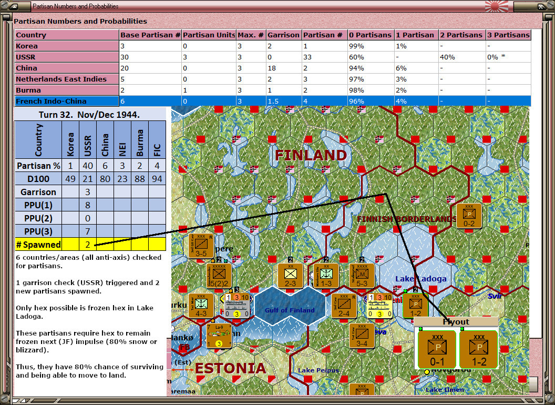Select the La-9 aircraft counter
Image resolution: width=555 pixels, height=405 pixels.
click(x=219, y=335)
